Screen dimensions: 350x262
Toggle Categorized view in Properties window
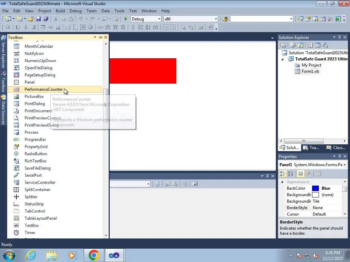pos(283,174)
